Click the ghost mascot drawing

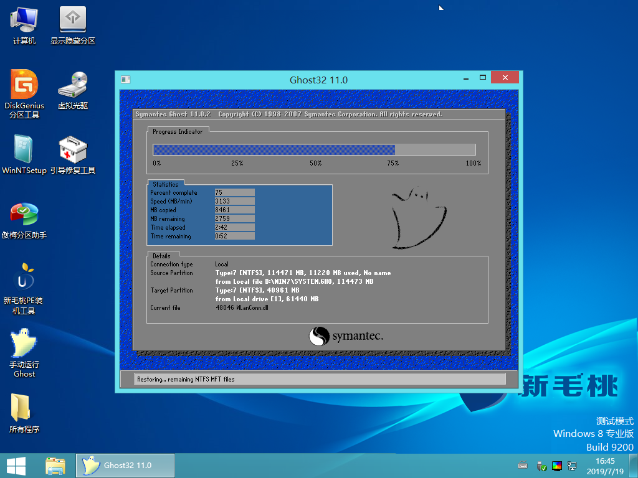click(419, 217)
